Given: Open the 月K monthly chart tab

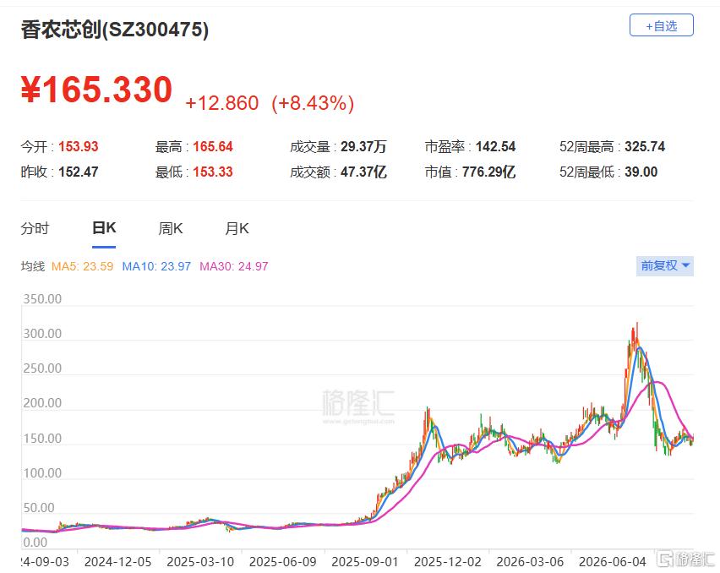Looking at the screenshot, I should click(x=237, y=228).
